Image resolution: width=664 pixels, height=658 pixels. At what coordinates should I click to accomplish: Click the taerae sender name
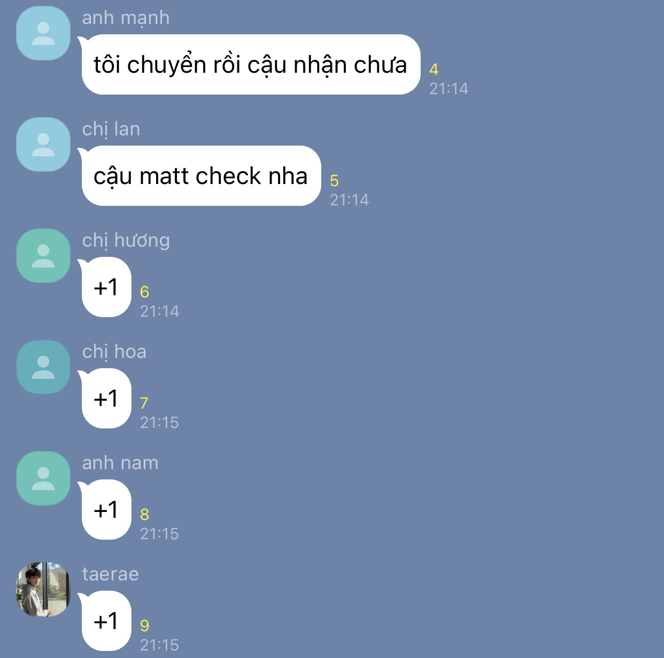point(111,574)
